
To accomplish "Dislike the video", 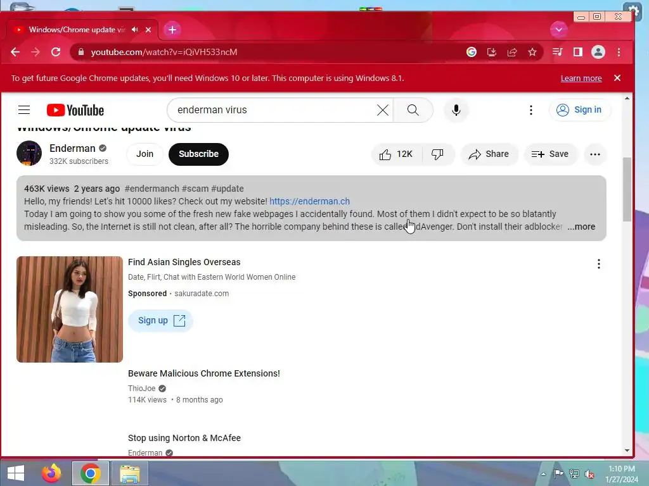I will [438, 154].
